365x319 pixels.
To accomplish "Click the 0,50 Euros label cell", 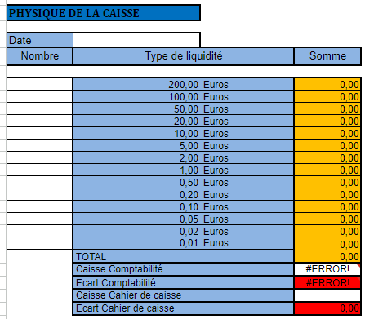I will pos(184,182).
